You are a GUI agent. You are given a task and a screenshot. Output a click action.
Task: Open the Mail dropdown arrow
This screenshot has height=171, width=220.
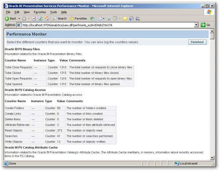104,18
